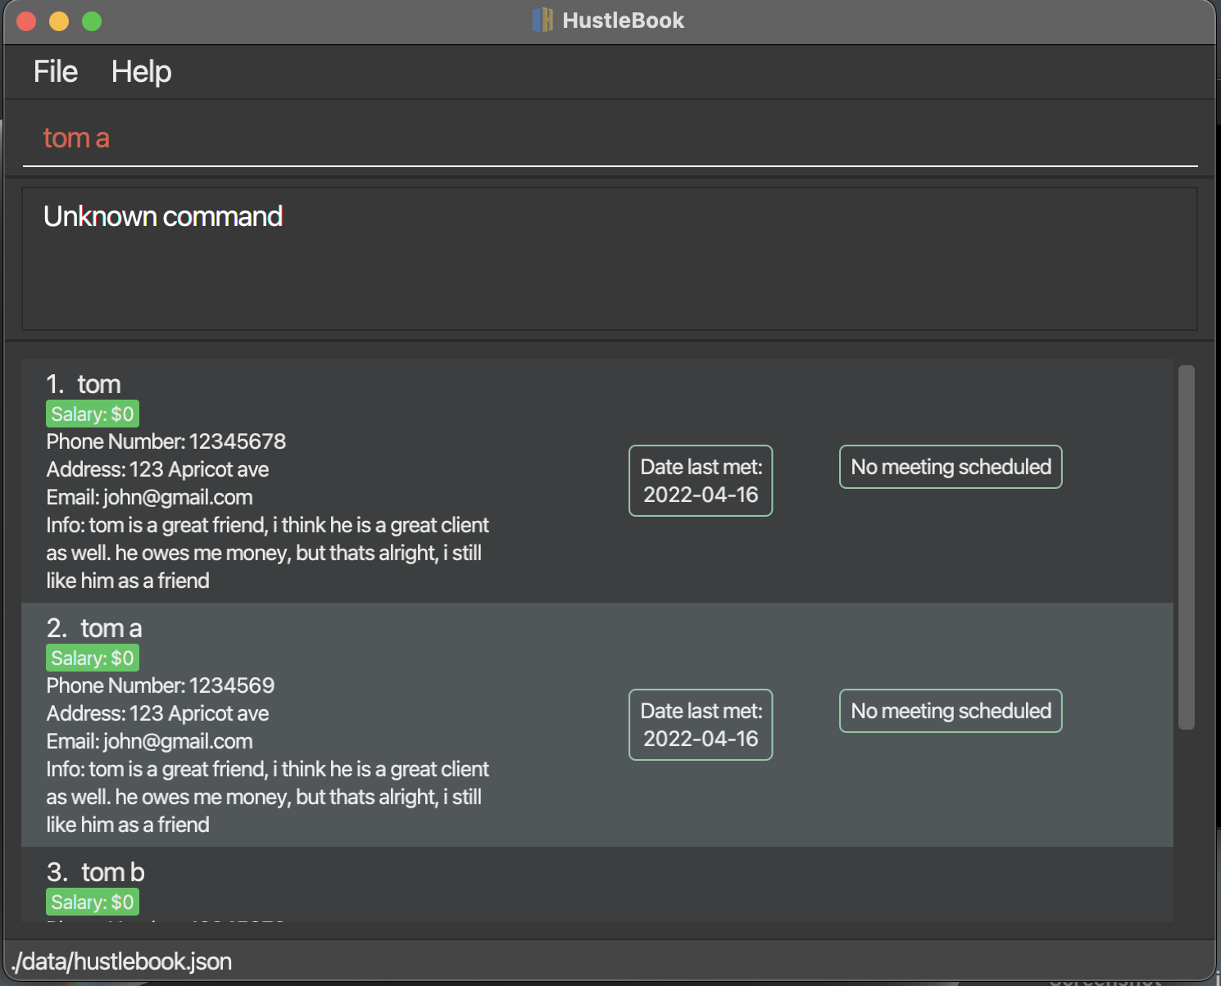Click tom a's 'No meeting scheduled' box

tap(951, 711)
